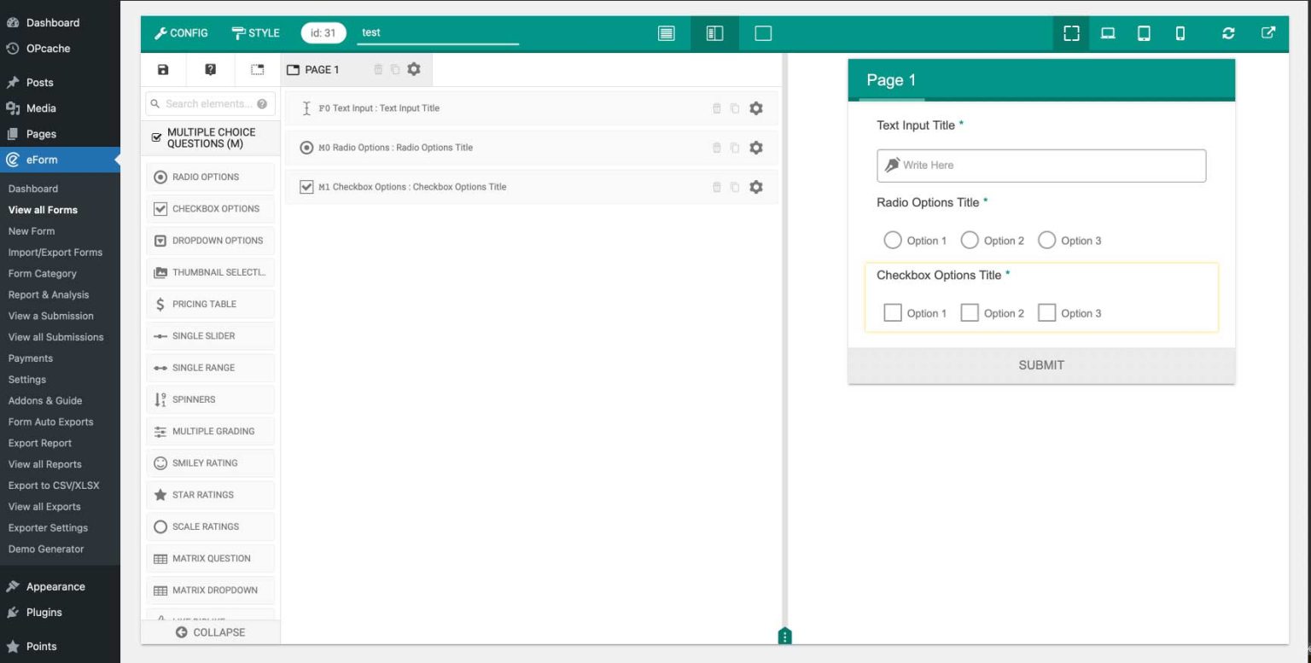Select radio Option 2 in preview

tap(970, 241)
